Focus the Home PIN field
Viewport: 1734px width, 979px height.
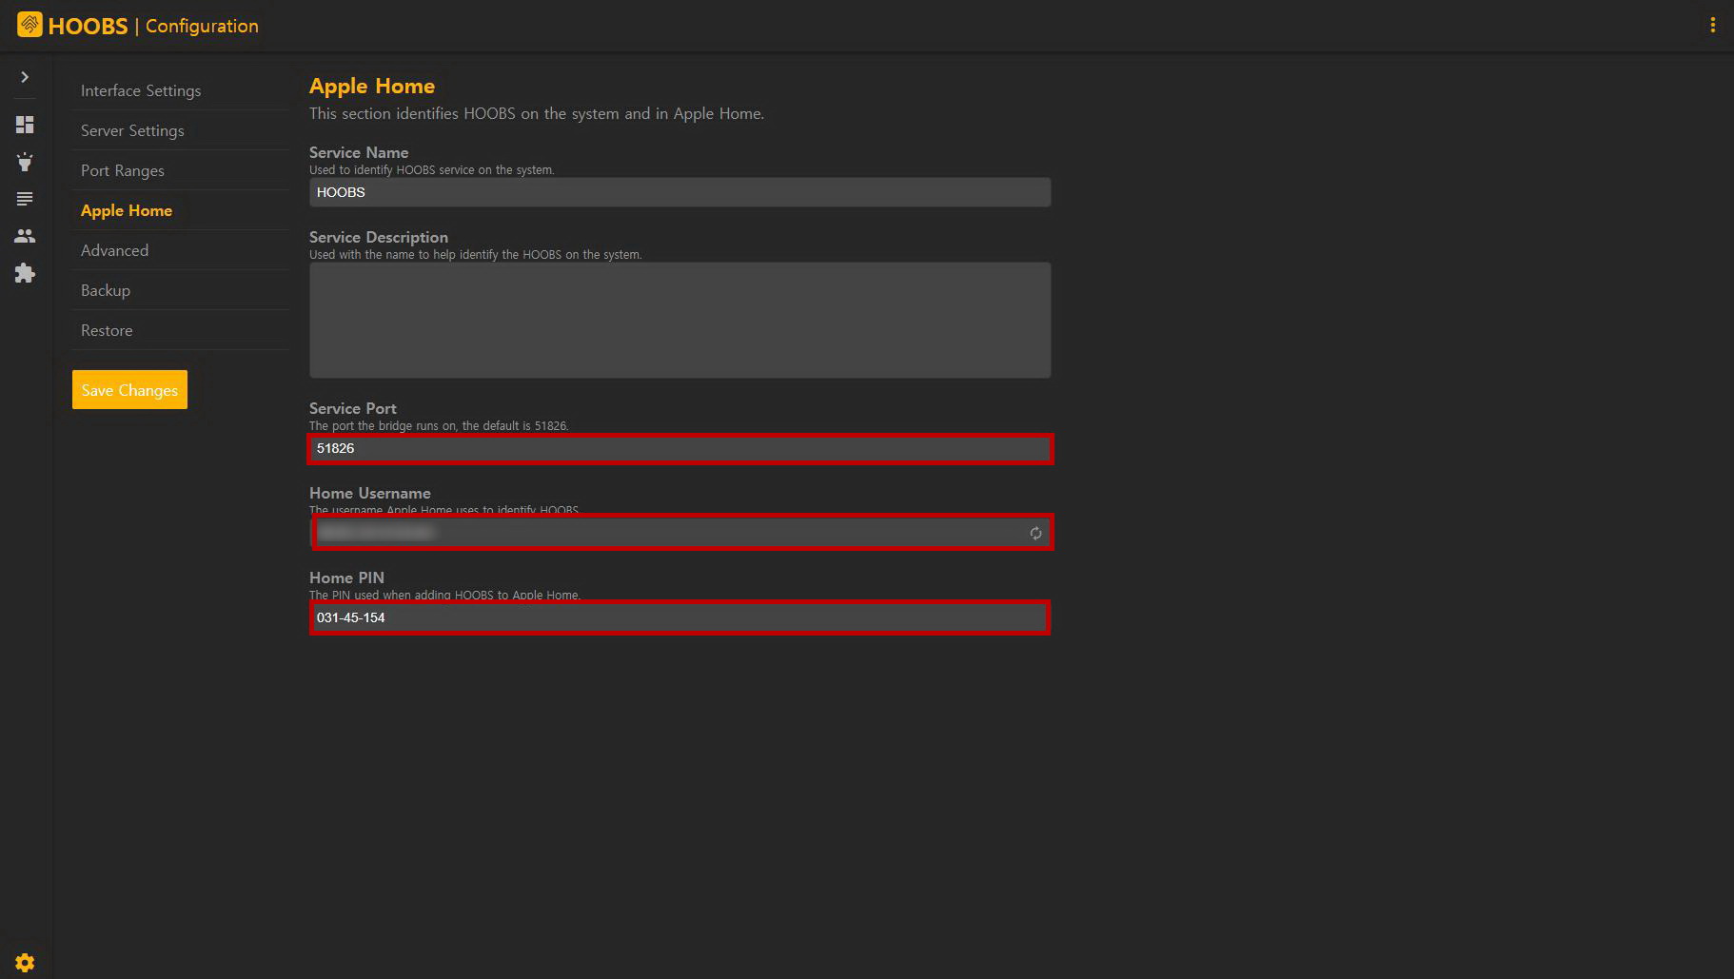(680, 617)
